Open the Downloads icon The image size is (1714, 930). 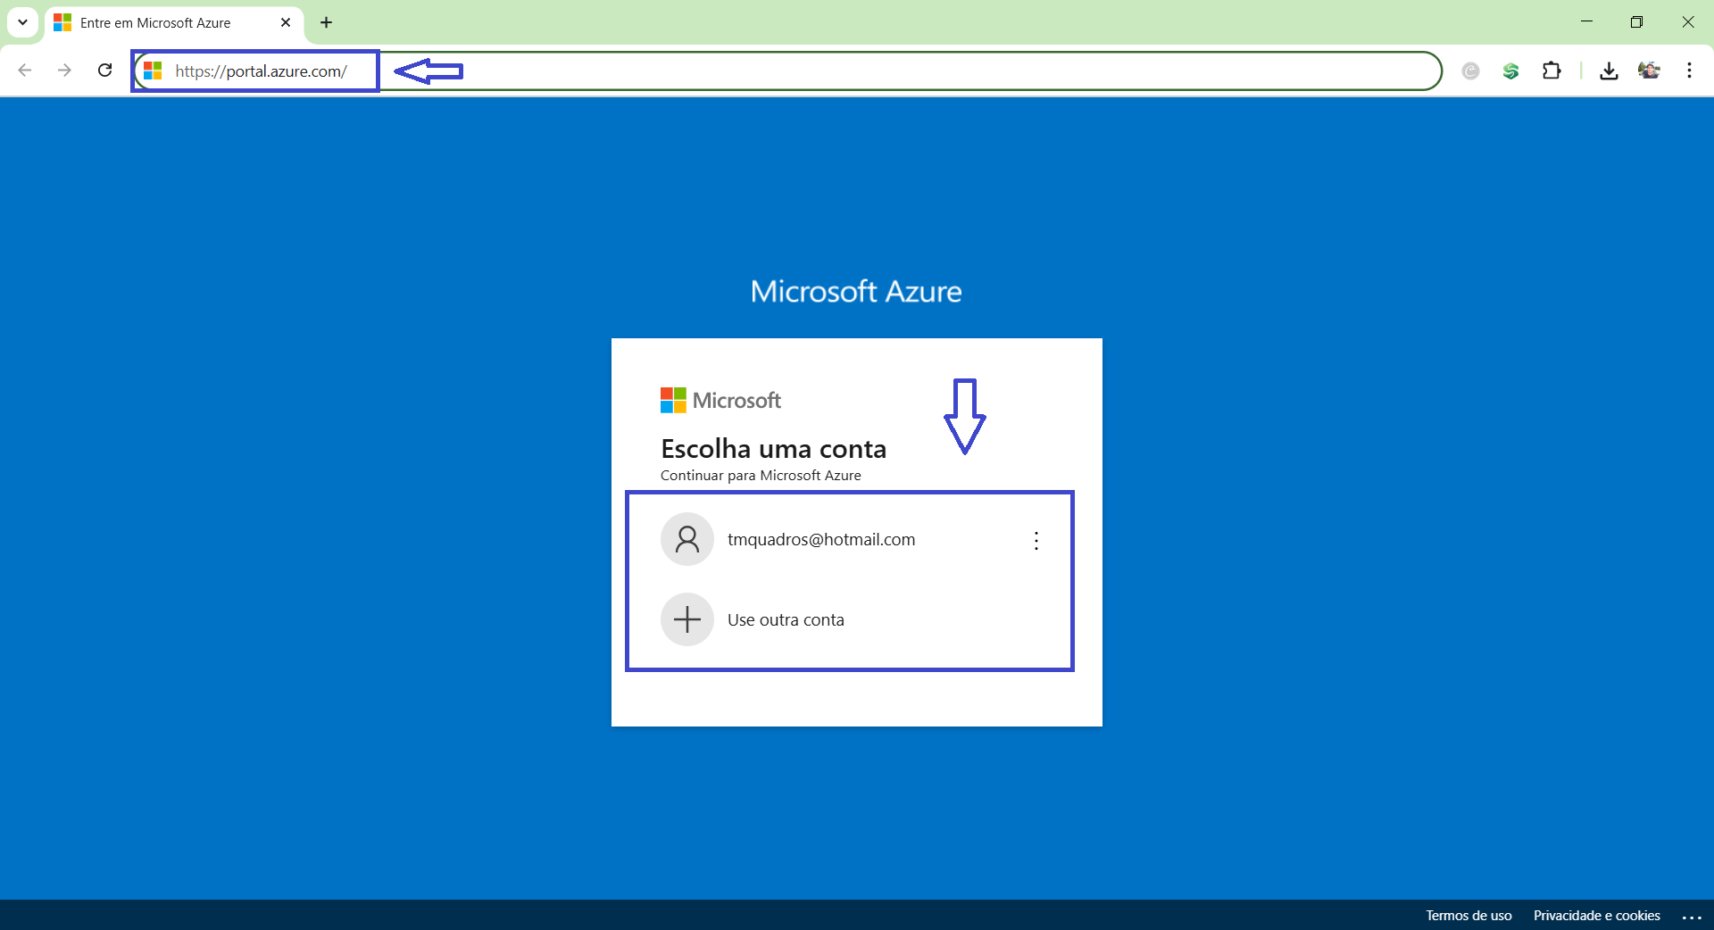coord(1609,71)
